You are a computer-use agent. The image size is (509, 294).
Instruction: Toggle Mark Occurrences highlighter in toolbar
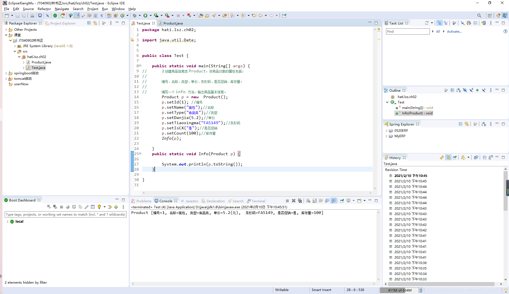[77, 16]
